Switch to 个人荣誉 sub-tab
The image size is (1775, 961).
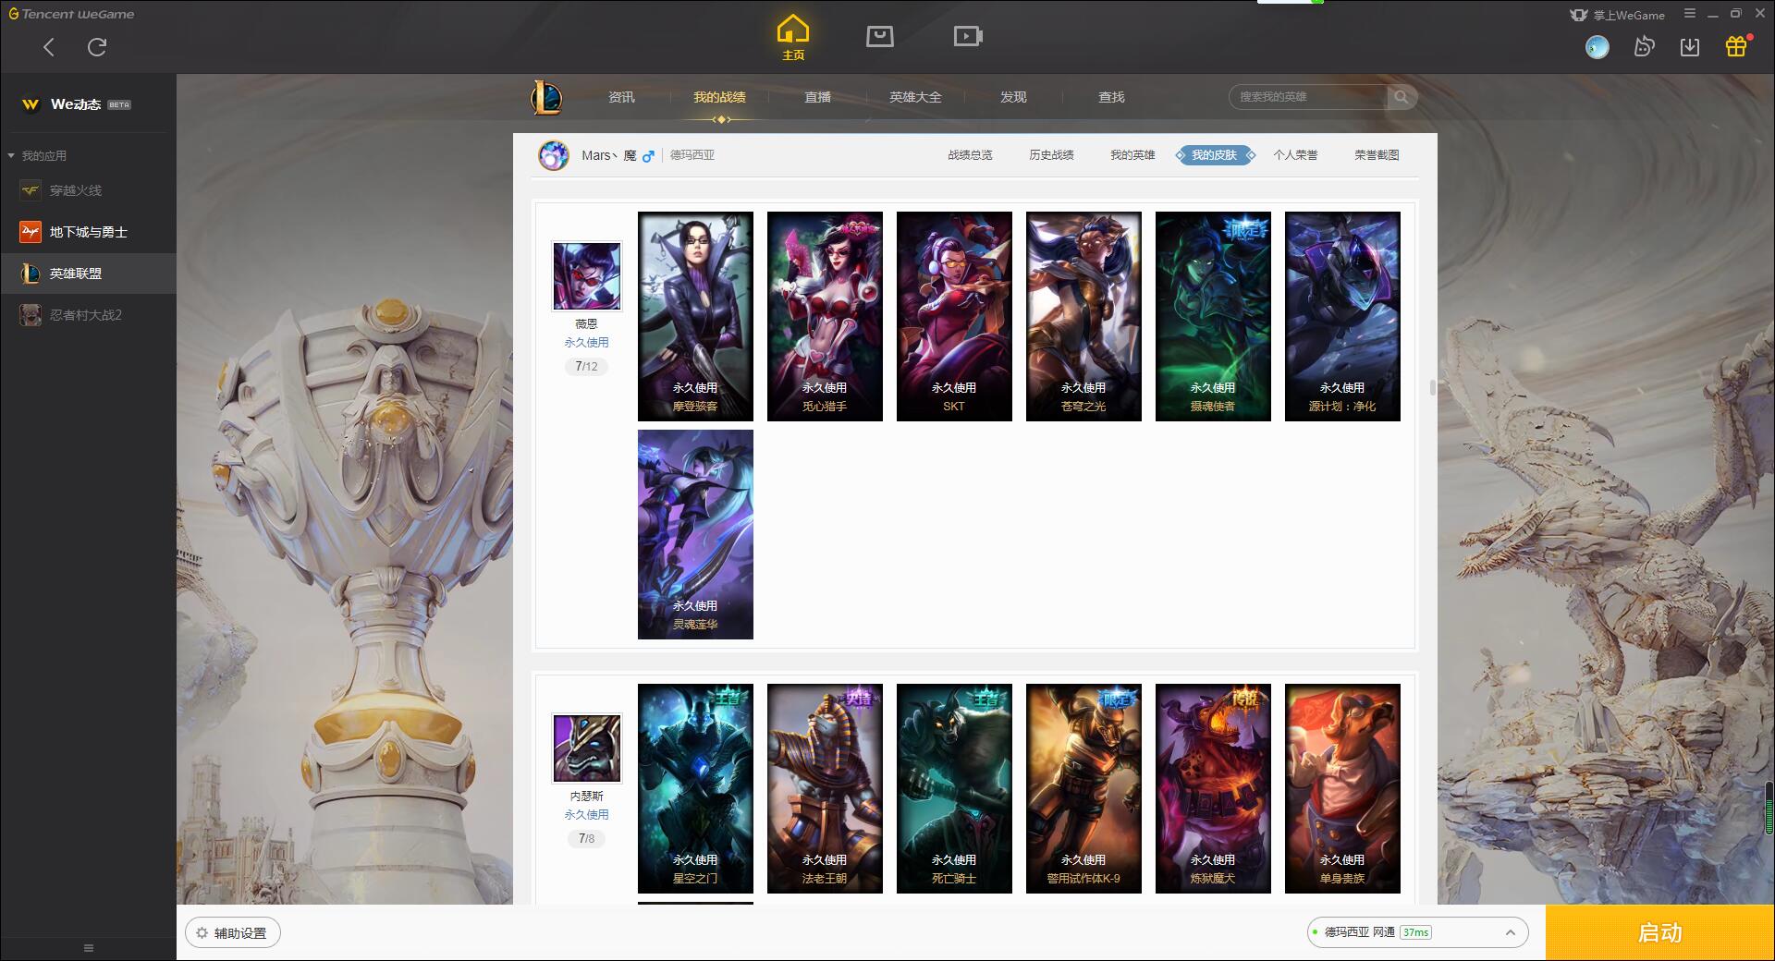point(1295,155)
